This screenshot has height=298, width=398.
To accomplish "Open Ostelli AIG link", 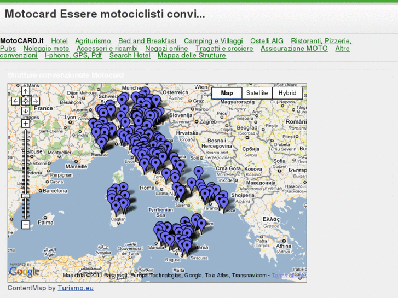I will click(267, 41).
